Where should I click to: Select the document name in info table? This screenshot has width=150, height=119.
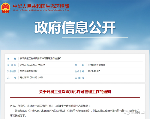[40, 59]
